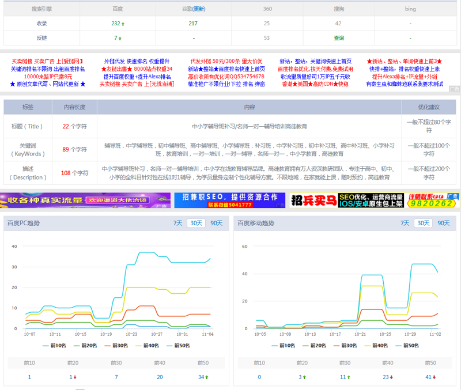Select 30天 tab in 百度移动趋势
Image resolution: width=461 pixels, height=390 pixels.
[424, 223]
